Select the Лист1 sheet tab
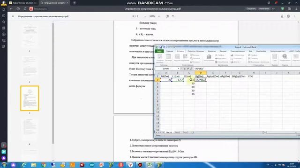Image resolution: width=300 pixels, height=168 pixels. point(169,132)
